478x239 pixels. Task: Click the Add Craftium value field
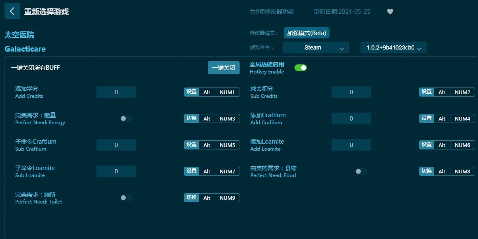pos(351,118)
